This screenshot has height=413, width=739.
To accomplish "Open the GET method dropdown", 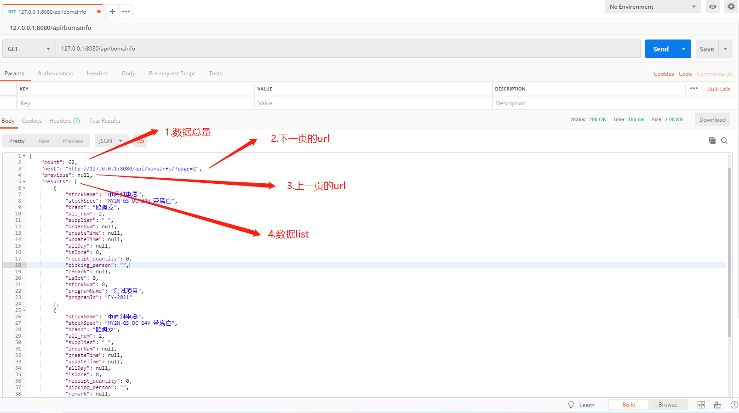I will 29,49.
